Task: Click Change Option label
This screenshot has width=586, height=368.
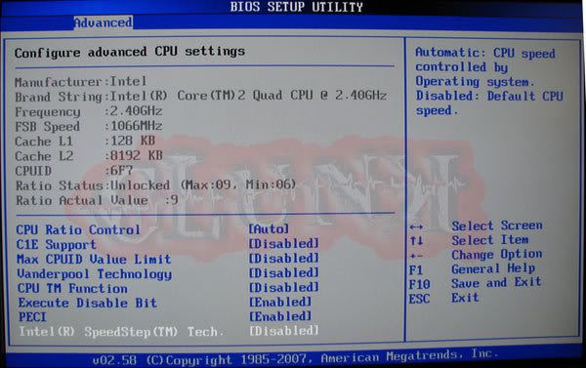Action: pyautogui.click(x=497, y=255)
